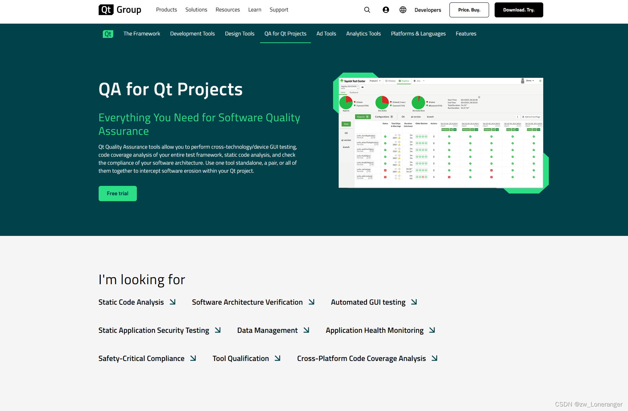The height and width of the screenshot is (411, 628).
Task: Open the Learn menu
Action: coord(255,10)
